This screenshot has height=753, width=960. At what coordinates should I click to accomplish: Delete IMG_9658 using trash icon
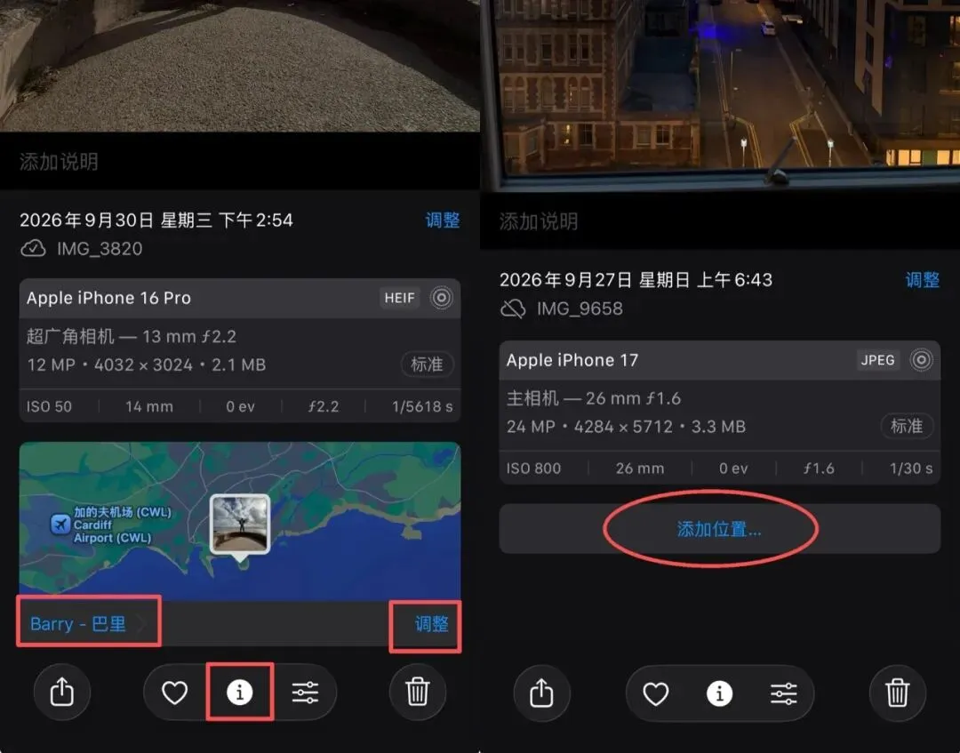click(x=898, y=693)
